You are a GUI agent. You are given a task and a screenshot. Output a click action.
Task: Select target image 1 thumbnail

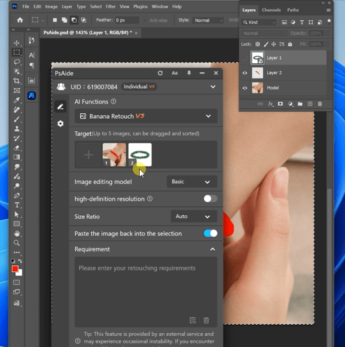click(114, 155)
